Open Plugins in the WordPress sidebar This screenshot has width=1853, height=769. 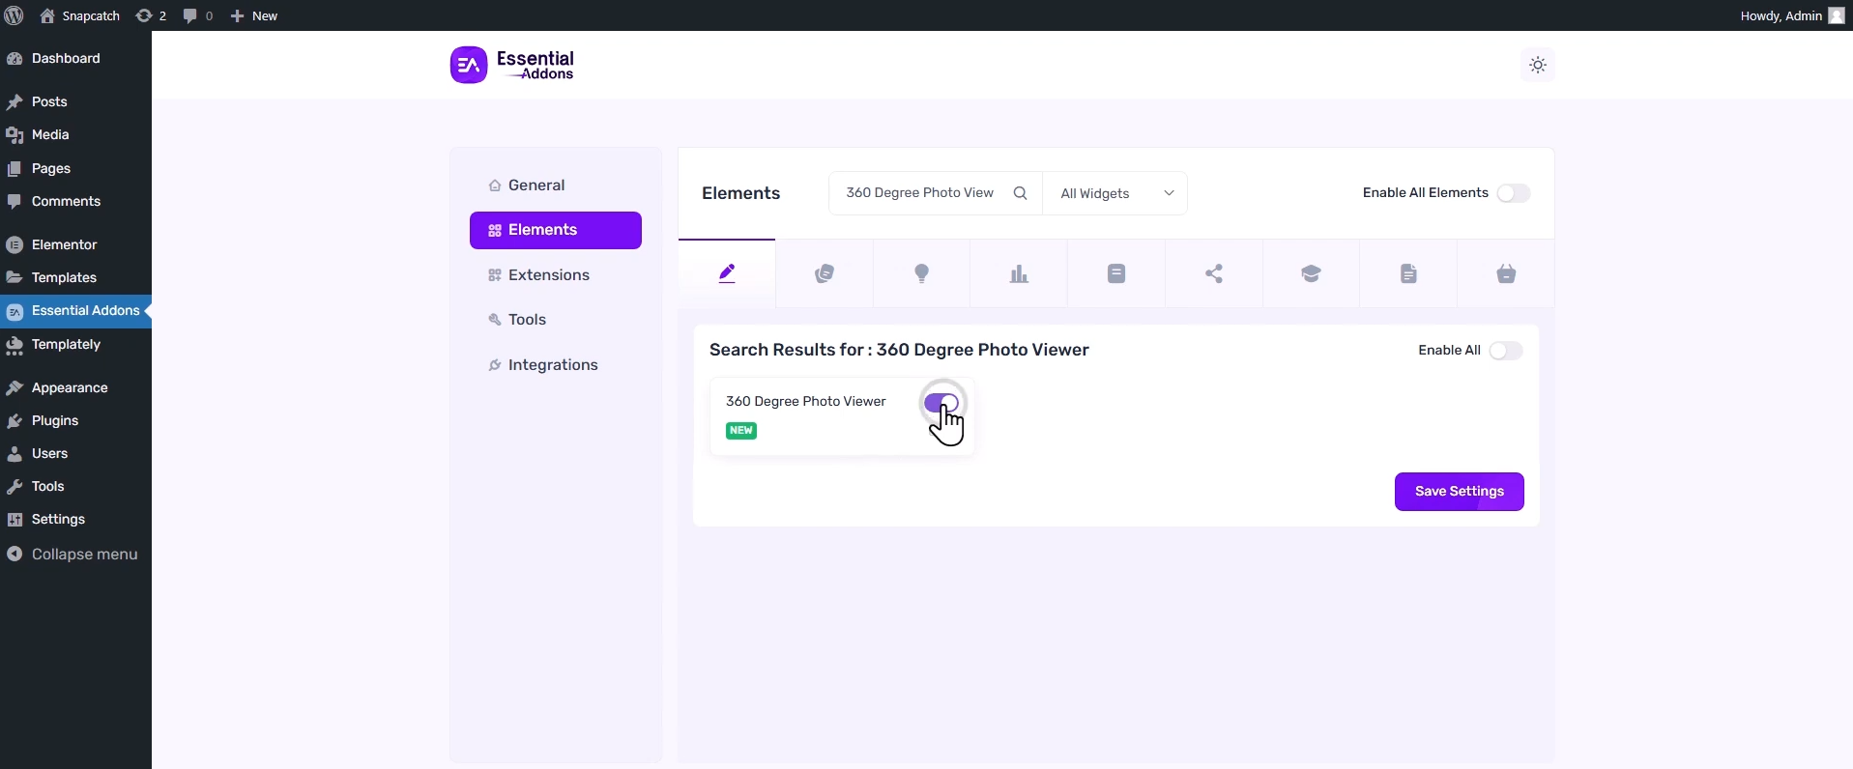coord(55,421)
